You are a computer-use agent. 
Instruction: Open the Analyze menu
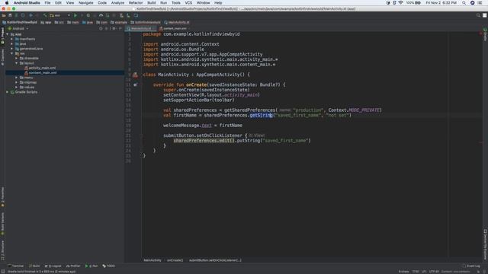tap(117, 3)
